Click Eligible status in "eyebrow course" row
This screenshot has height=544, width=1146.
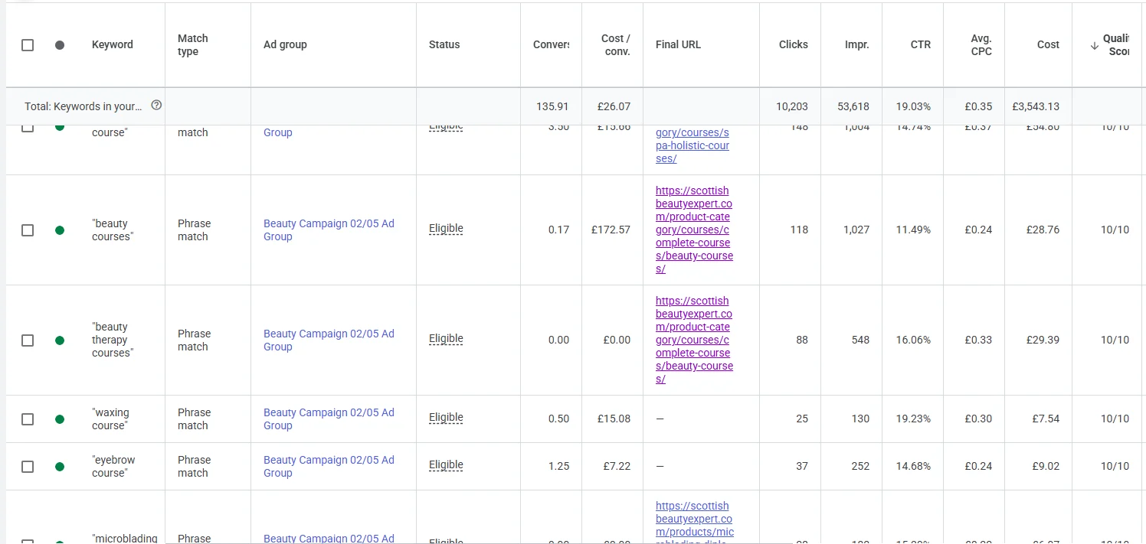tap(446, 464)
